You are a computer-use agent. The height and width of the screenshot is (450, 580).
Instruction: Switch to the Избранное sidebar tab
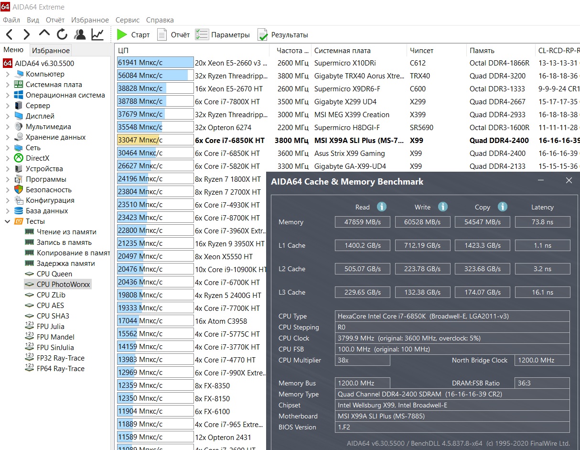pyautogui.click(x=51, y=50)
